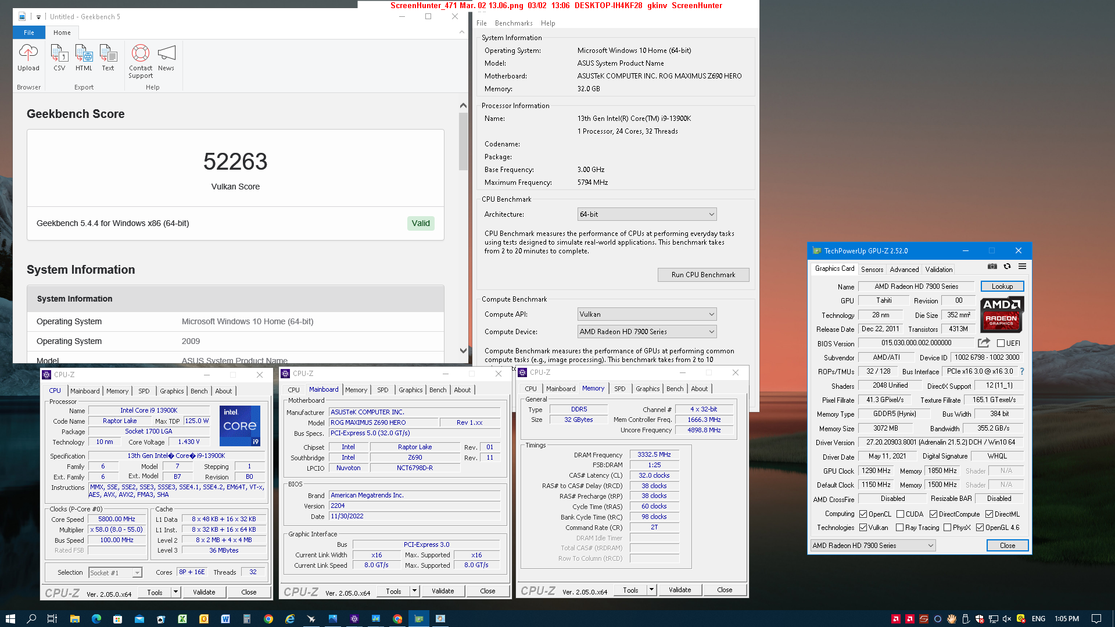
Task: Click Lookup button in GPU-Z
Action: (x=1002, y=286)
